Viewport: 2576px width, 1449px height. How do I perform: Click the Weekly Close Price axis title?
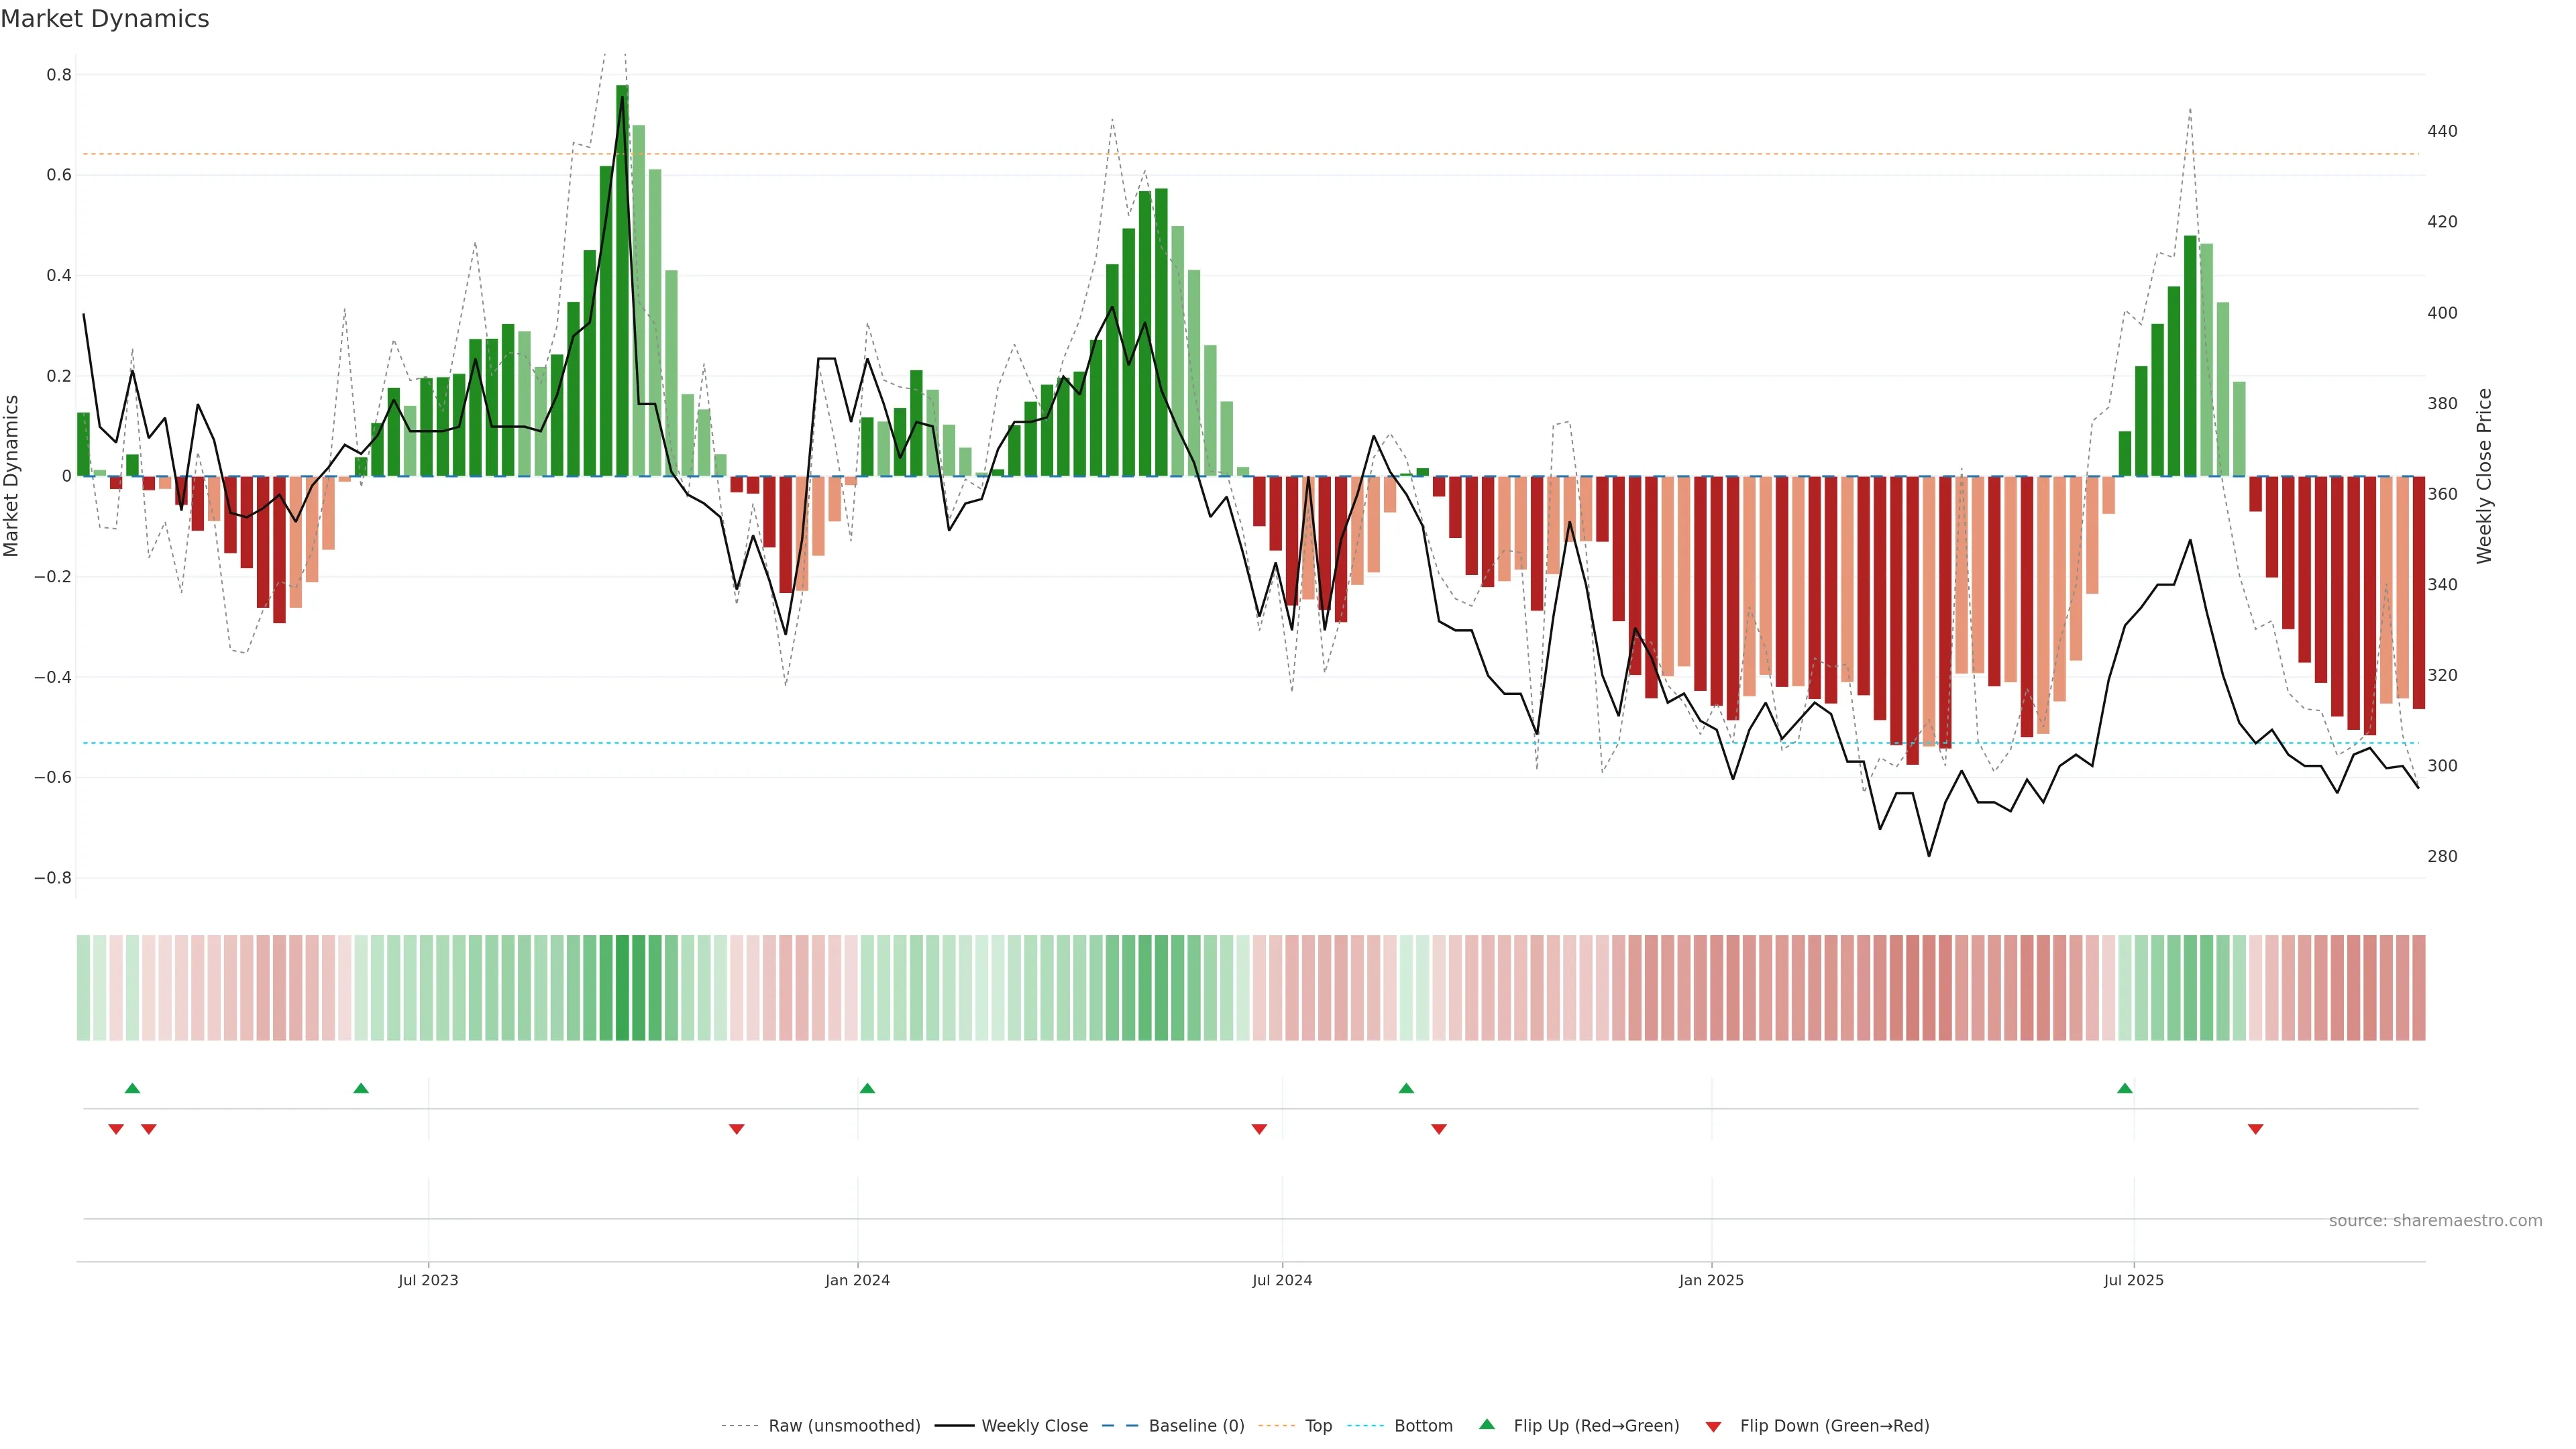coord(2484,476)
